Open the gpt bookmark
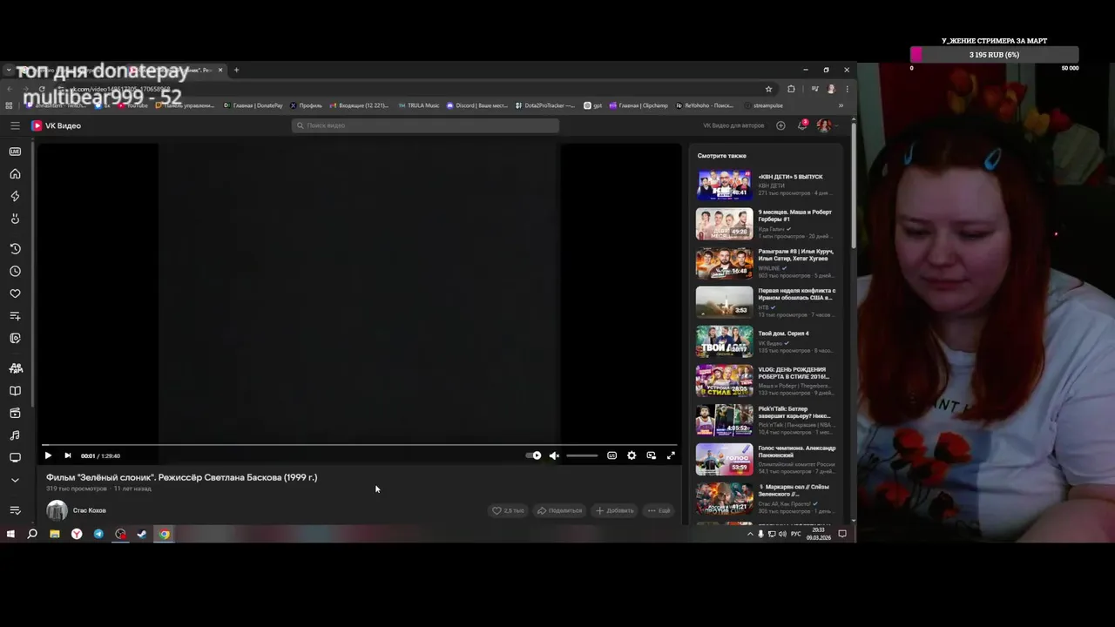The width and height of the screenshot is (1115, 627). (x=593, y=105)
